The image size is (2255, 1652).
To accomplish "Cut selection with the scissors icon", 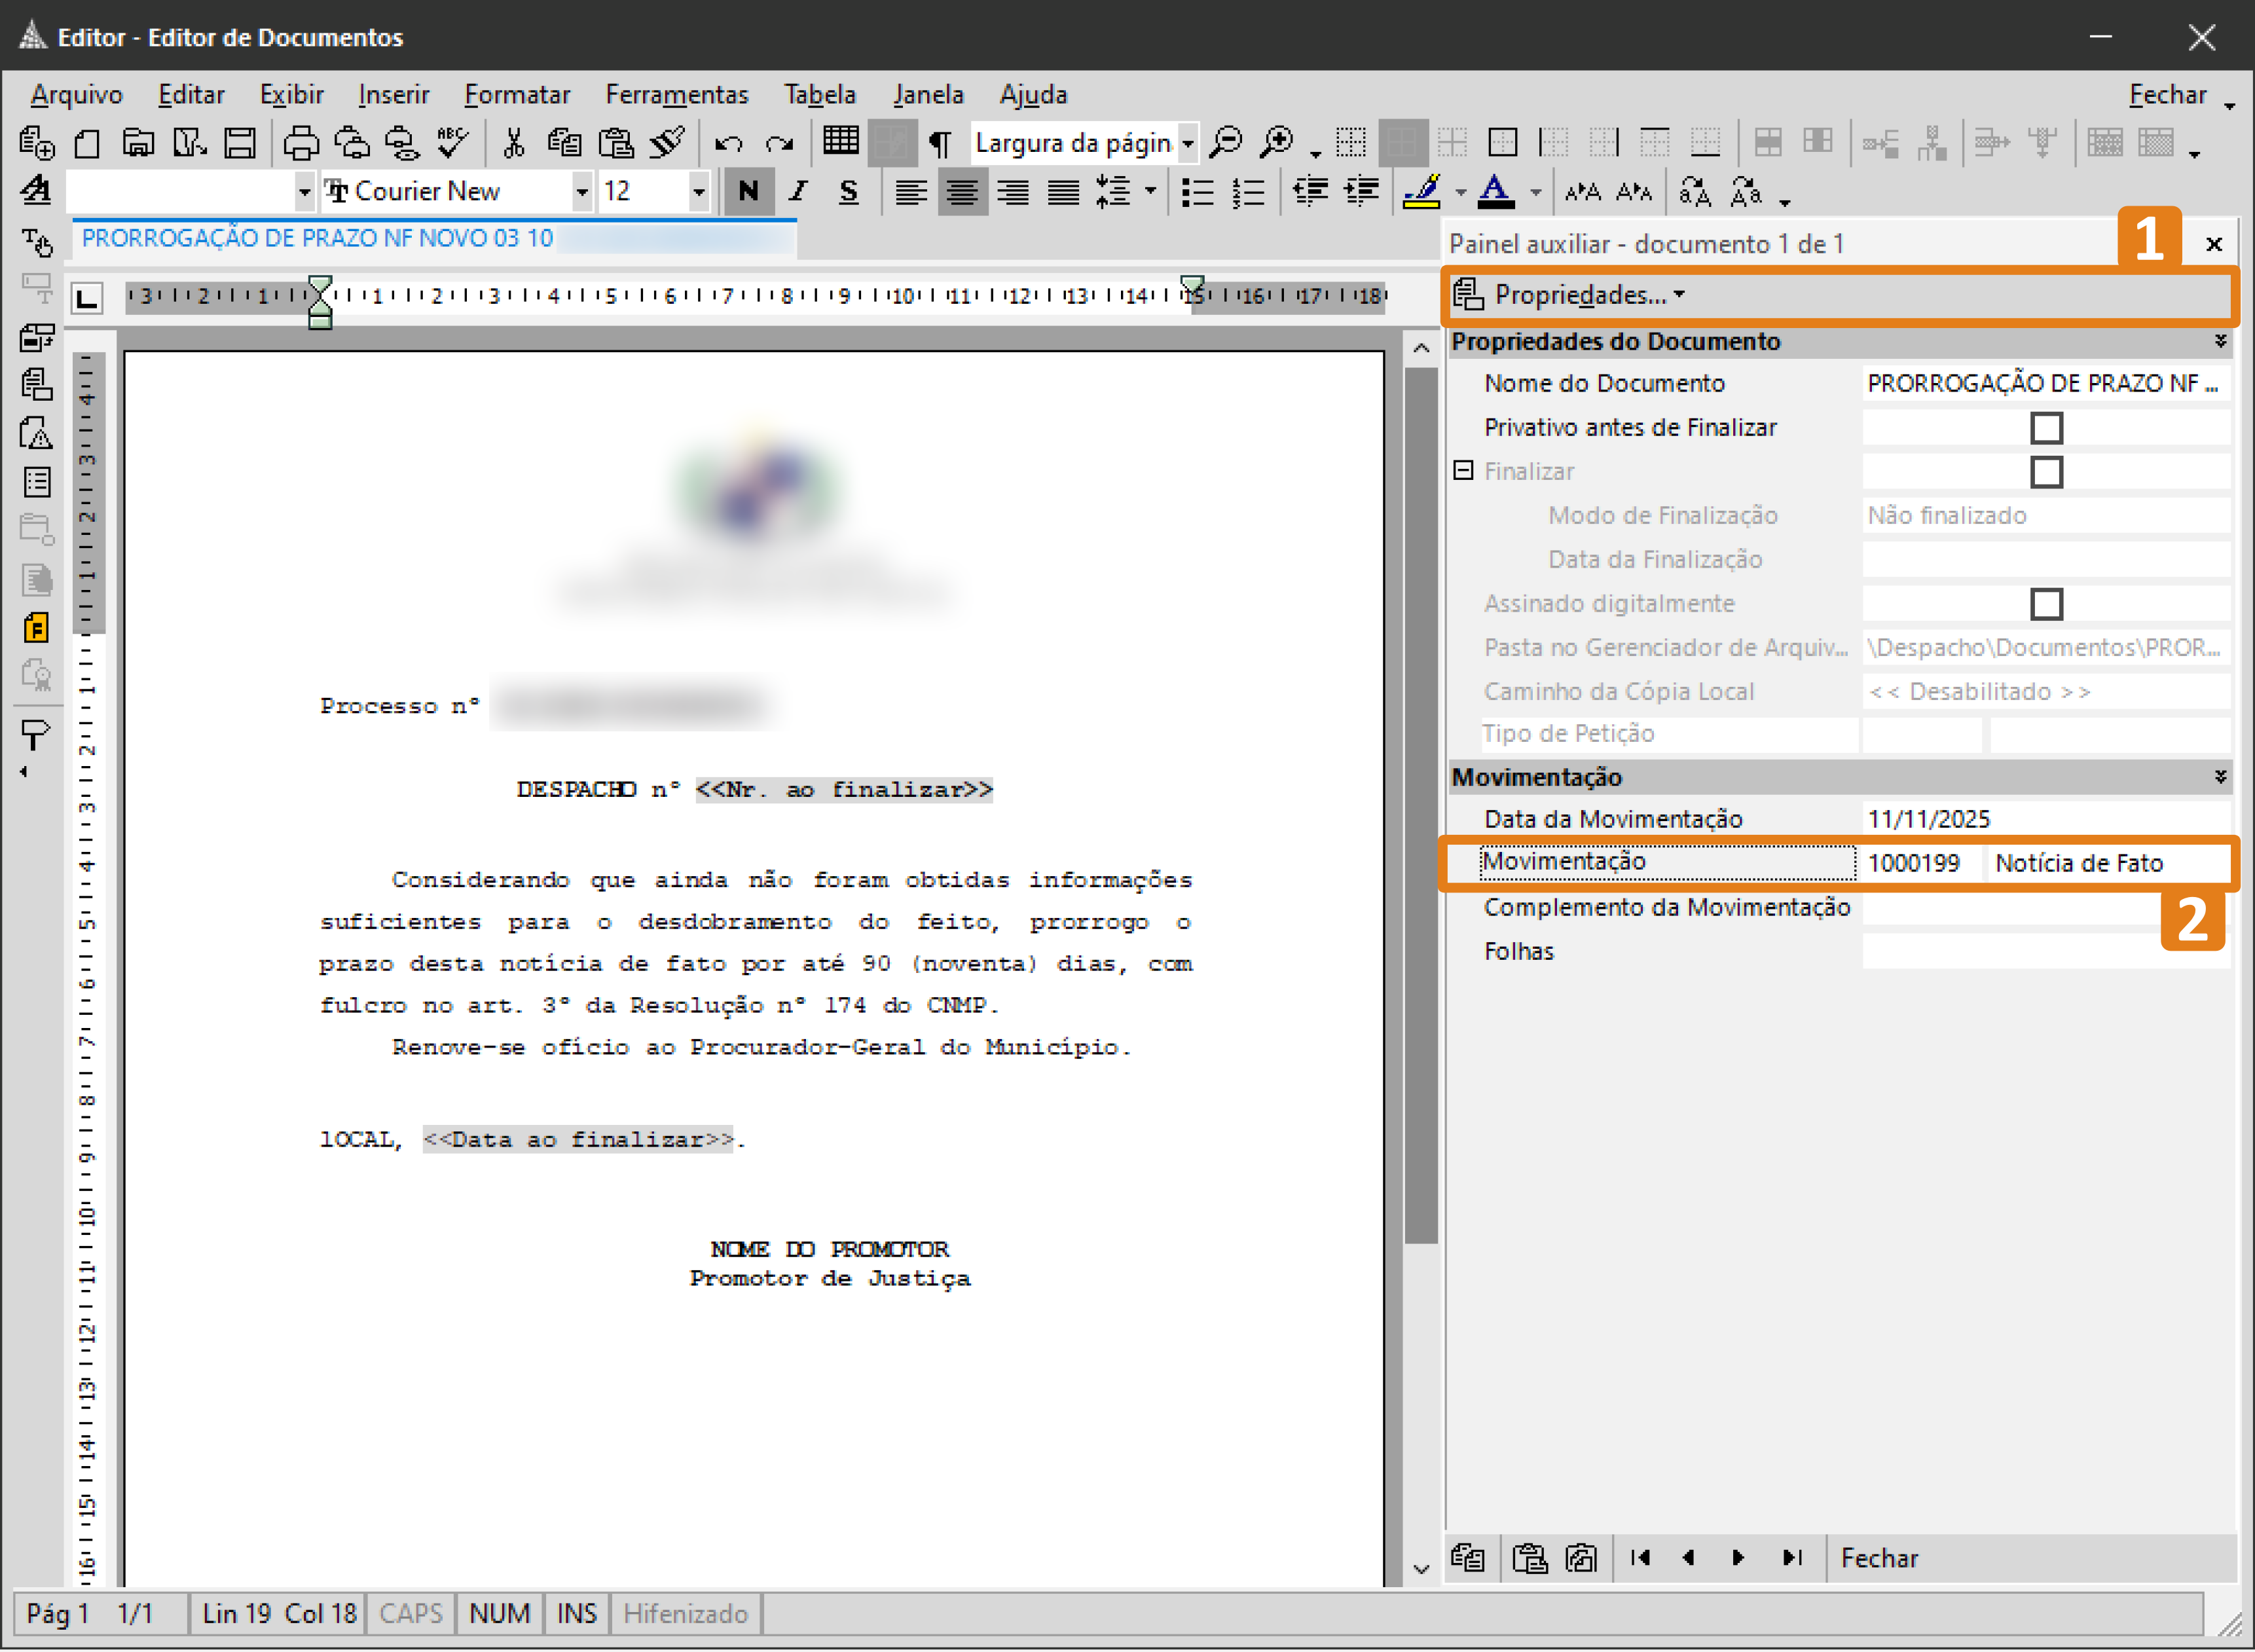I will tap(515, 142).
